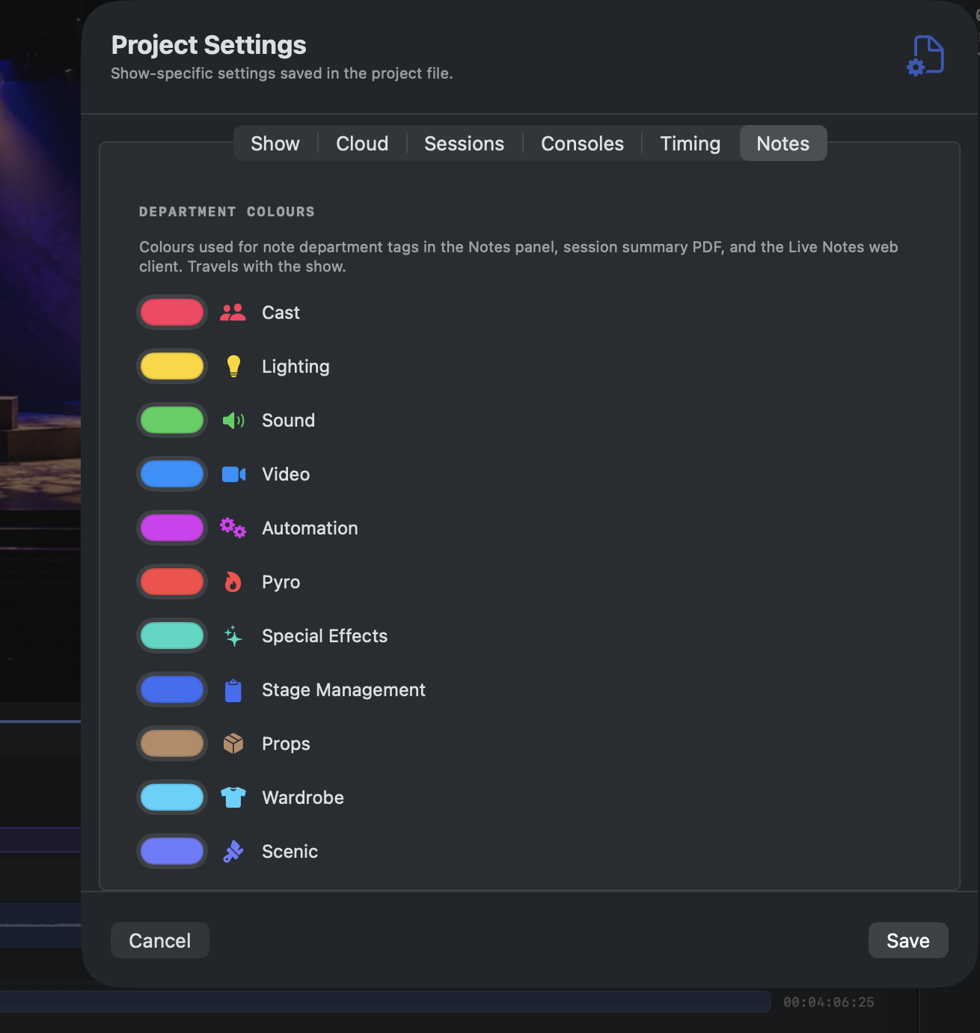The image size is (980, 1033).
Task: Open the Consoles tab
Action: tap(582, 143)
